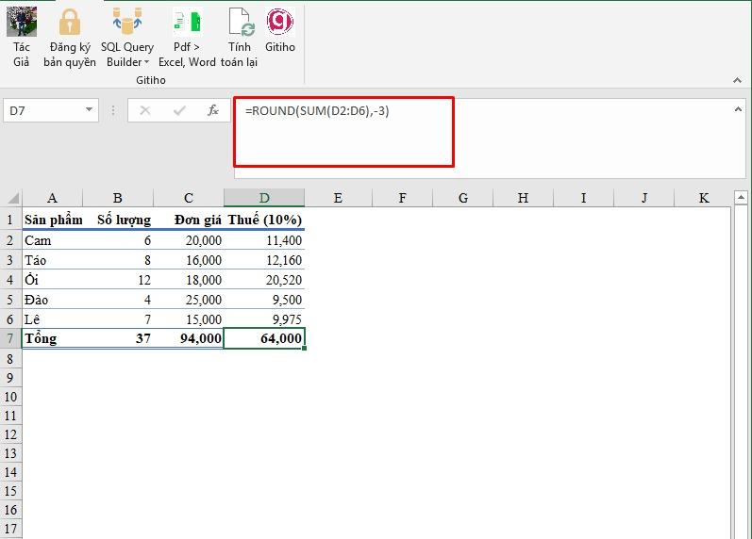Select row 1 header
The height and width of the screenshot is (539, 752).
[10, 220]
